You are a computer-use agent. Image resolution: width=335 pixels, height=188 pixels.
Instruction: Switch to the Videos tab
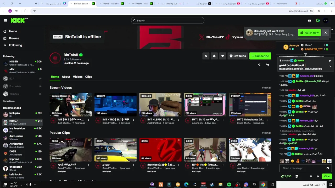(x=77, y=77)
